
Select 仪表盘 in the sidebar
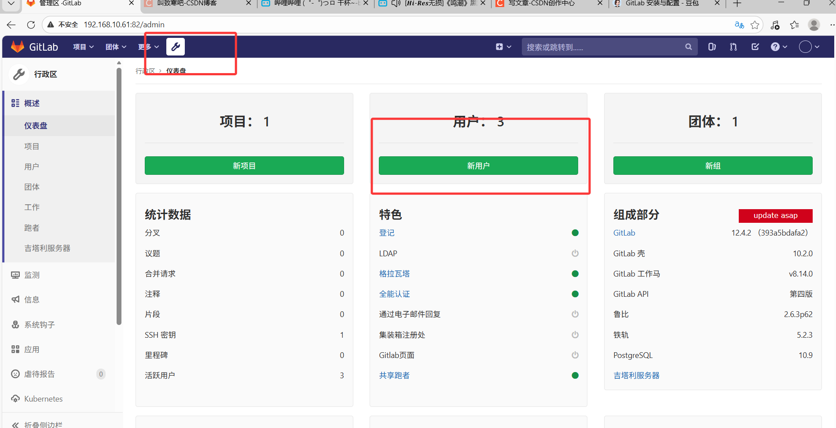coord(36,126)
